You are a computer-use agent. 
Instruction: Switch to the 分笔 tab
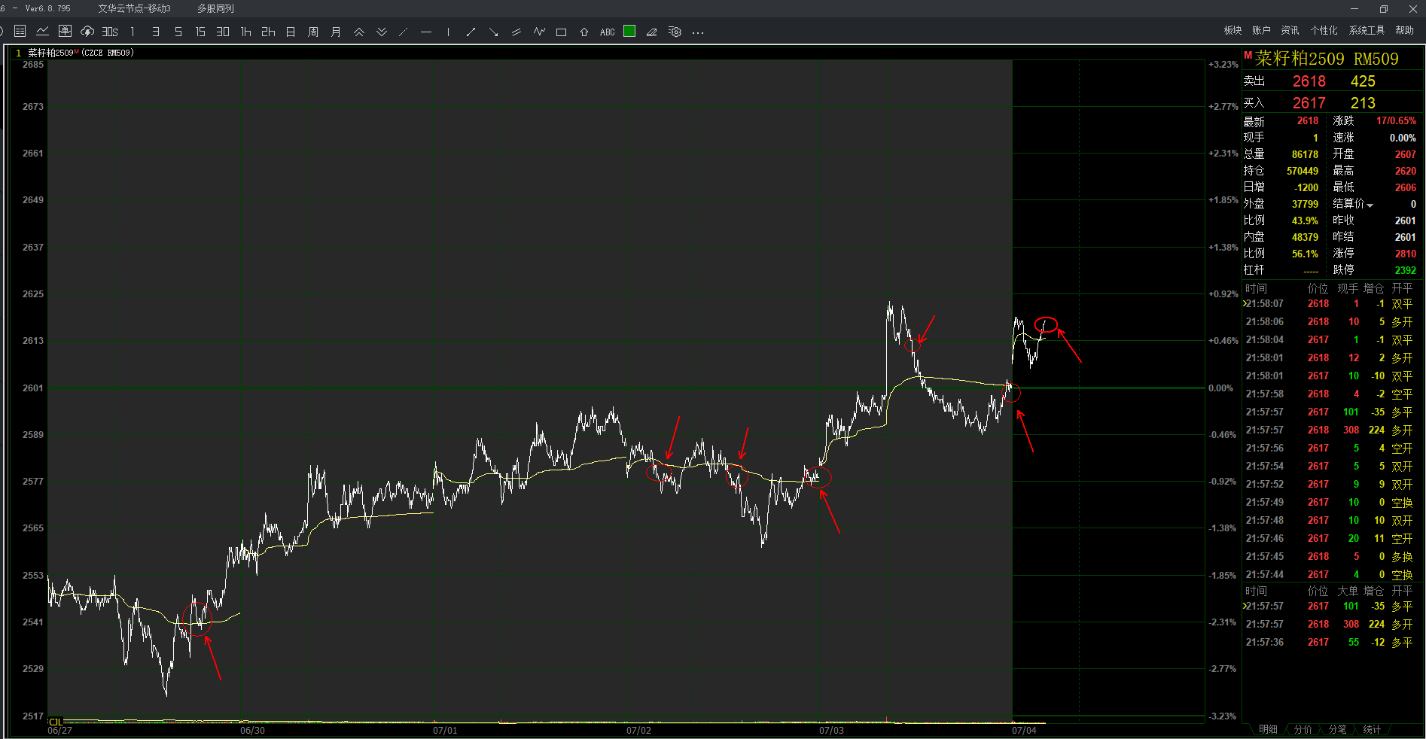[1337, 729]
